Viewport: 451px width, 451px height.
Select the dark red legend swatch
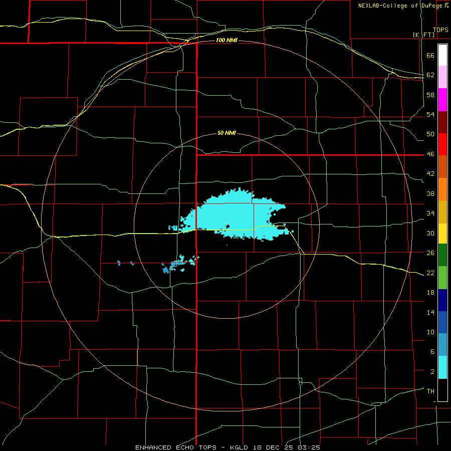442,122
